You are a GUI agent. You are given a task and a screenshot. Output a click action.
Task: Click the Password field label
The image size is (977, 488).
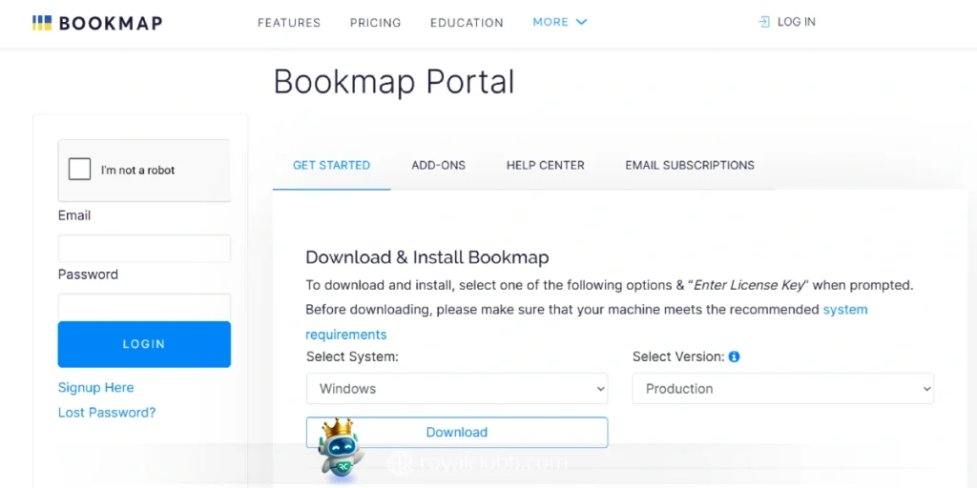pos(88,274)
